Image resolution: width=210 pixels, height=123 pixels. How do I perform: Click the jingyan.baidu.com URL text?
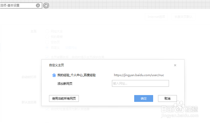click(139, 75)
